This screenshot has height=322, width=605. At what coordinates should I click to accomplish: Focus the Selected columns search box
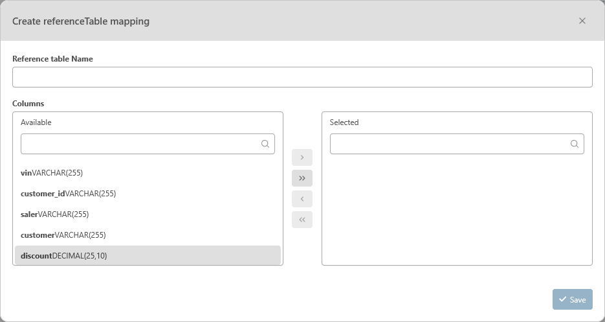point(448,144)
